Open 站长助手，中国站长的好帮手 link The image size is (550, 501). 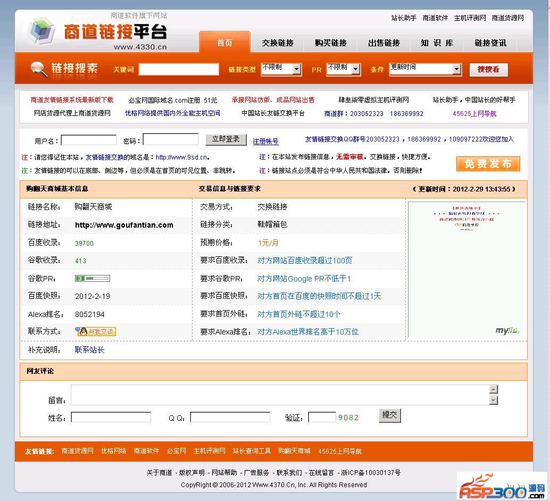[x=474, y=100]
